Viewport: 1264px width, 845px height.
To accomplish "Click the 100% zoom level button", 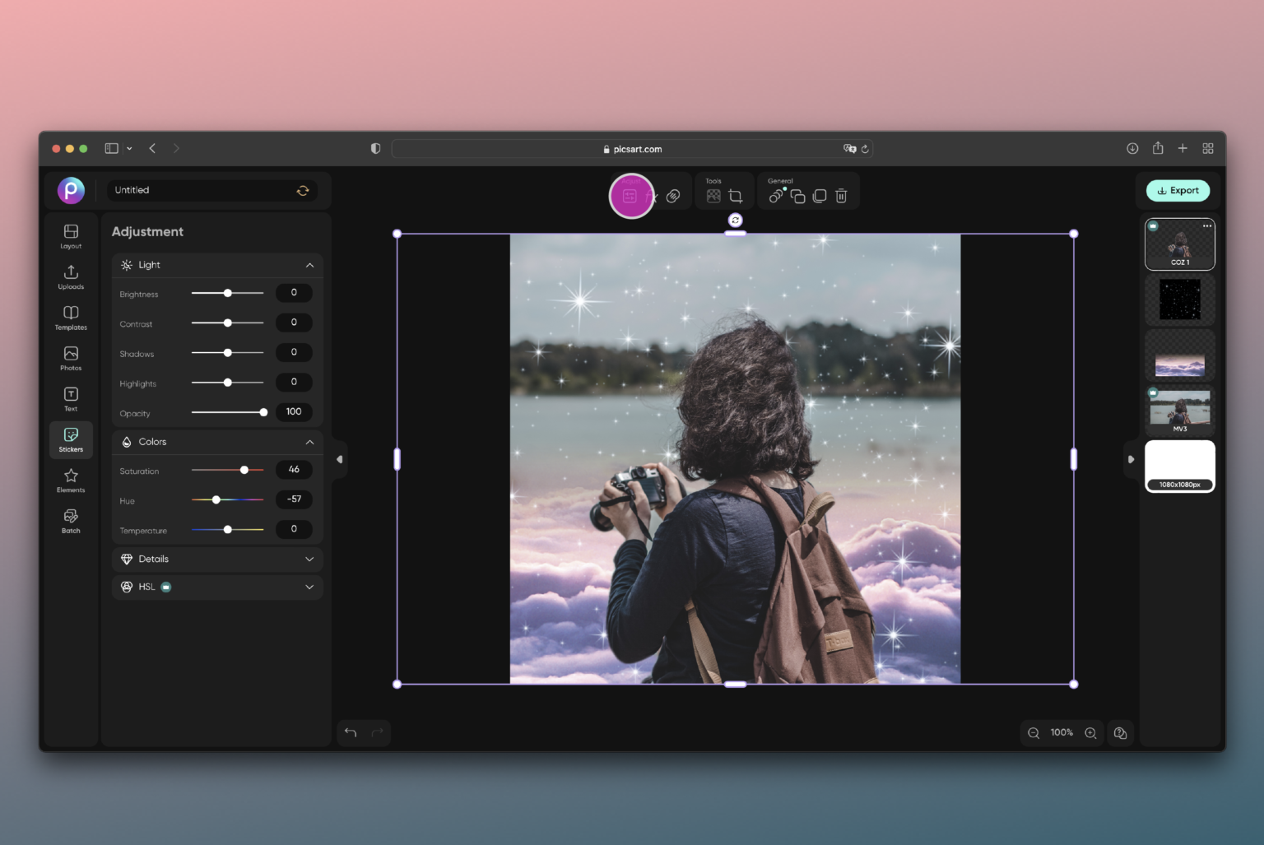I will click(1062, 732).
